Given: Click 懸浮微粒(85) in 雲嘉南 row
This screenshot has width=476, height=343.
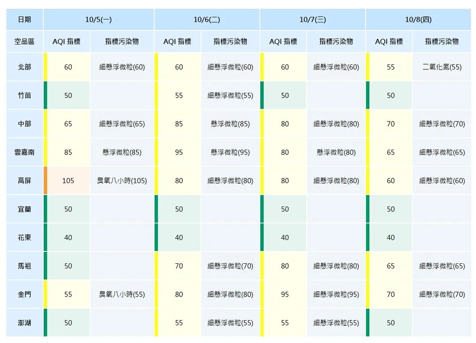Looking at the screenshot, I should [122, 152].
